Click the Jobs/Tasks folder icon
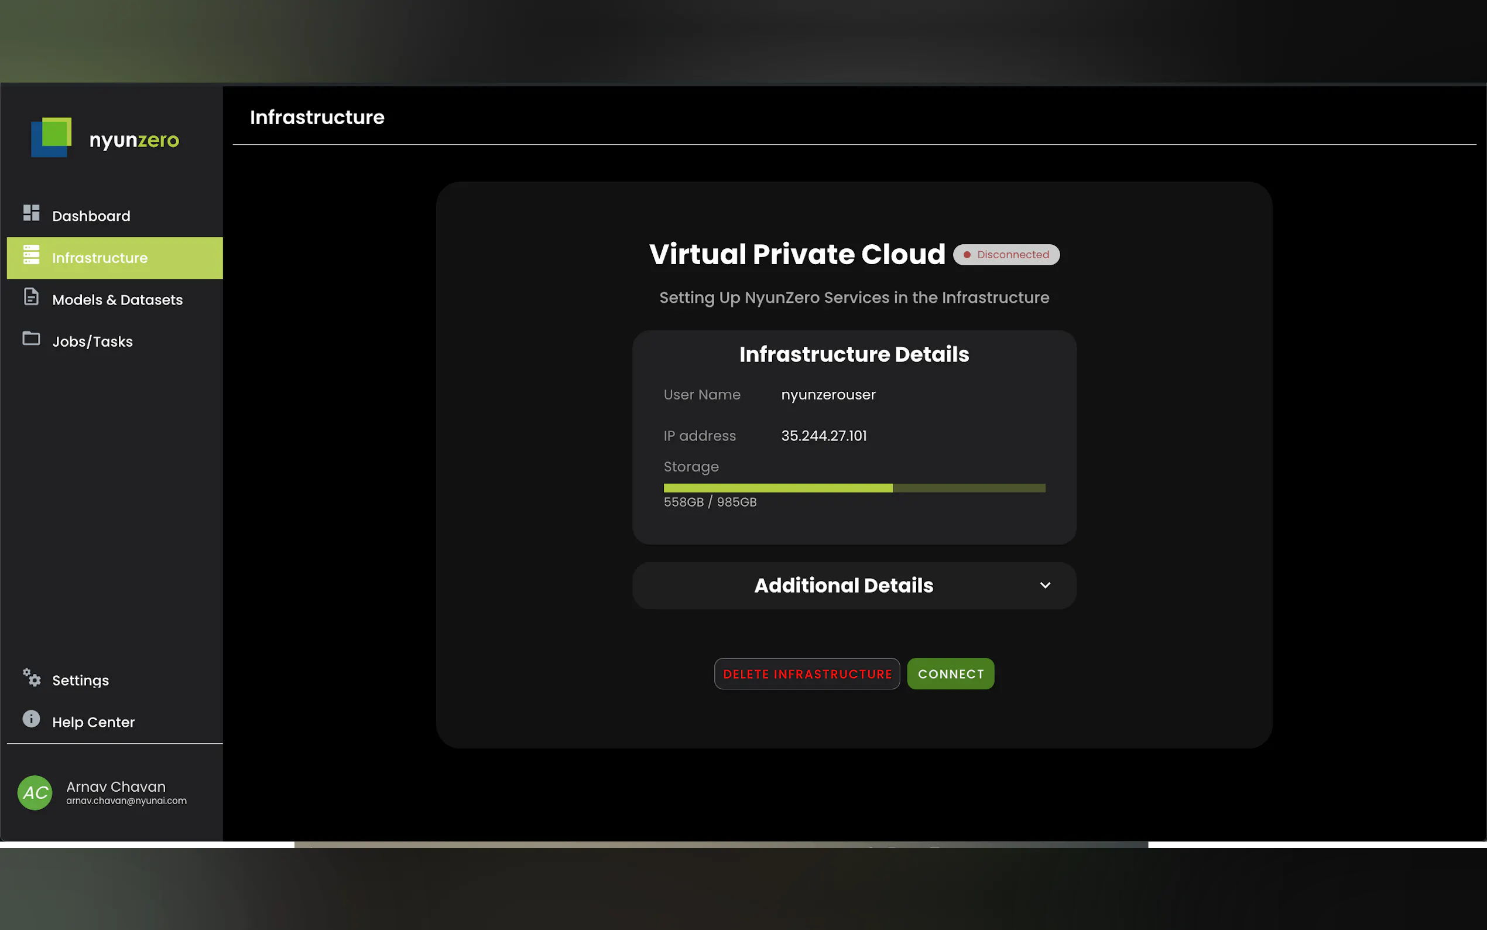 (31, 339)
